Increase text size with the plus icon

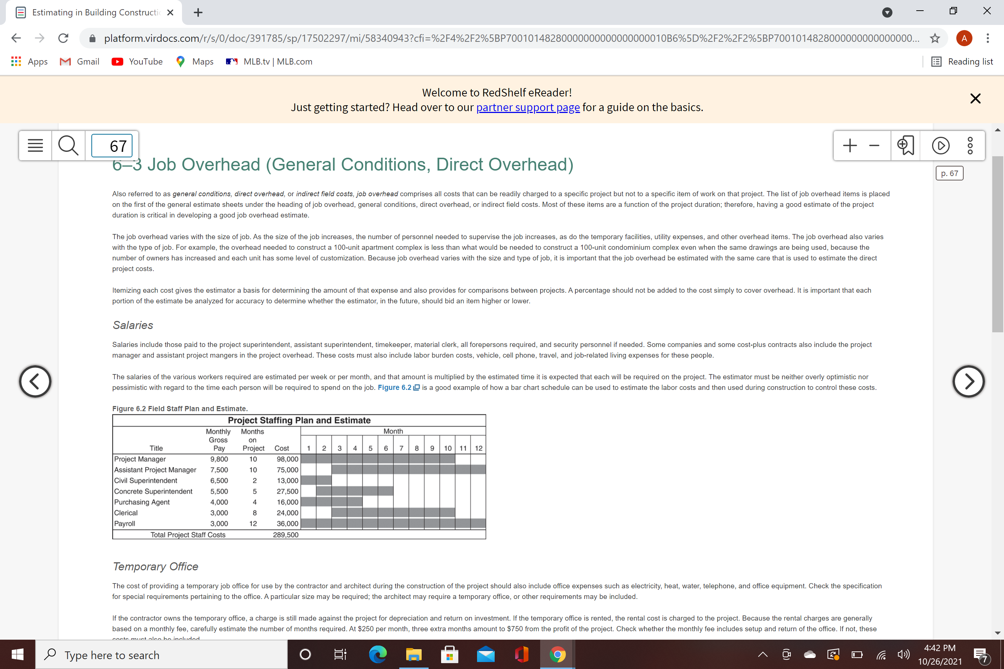(850, 146)
